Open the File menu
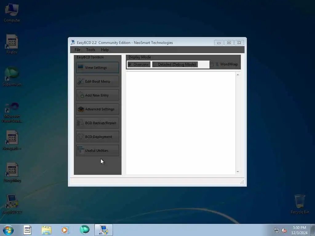The height and width of the screenshot is (236, 315). click(77, 50)
